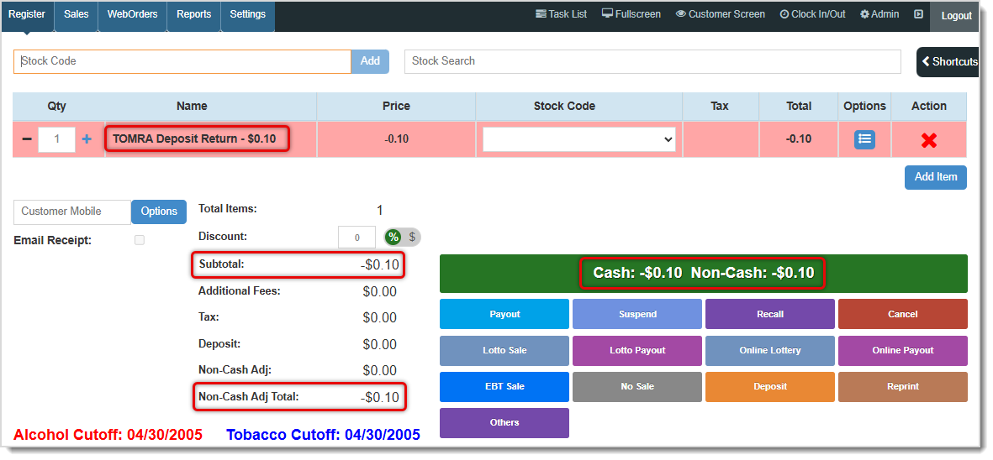Enter Fullscreen mode
Image resolution: width=993 pixels, height=460 pixels.
tap(631, 14)
